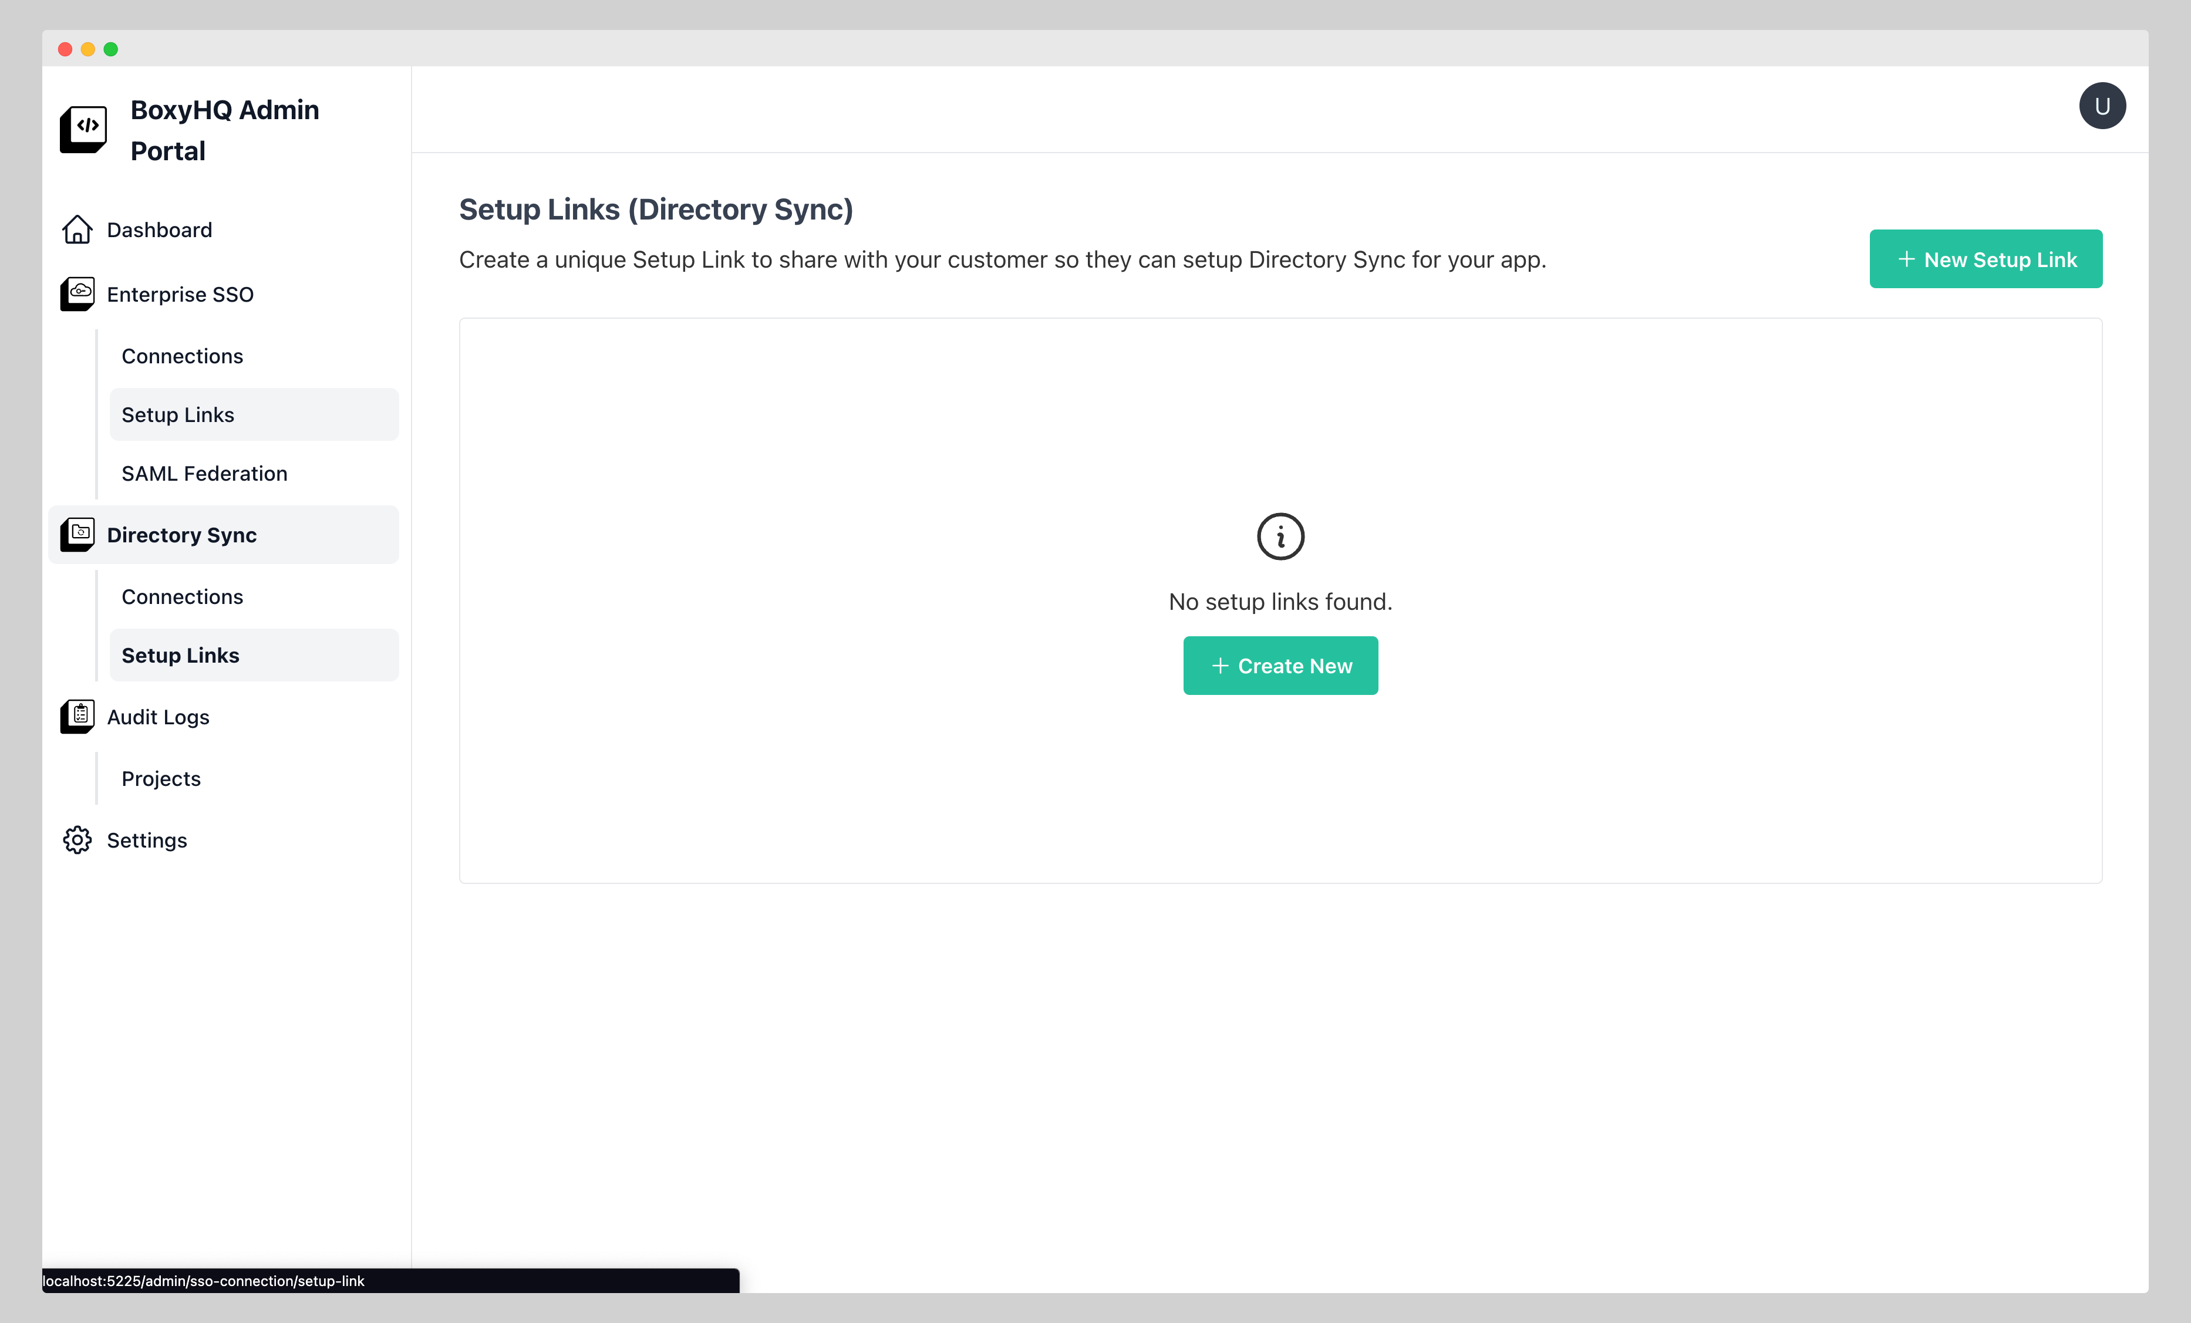Click the New Setup Link button
The height and width of the screenshot is (1323, 2191).
[x=1986, y=259]
